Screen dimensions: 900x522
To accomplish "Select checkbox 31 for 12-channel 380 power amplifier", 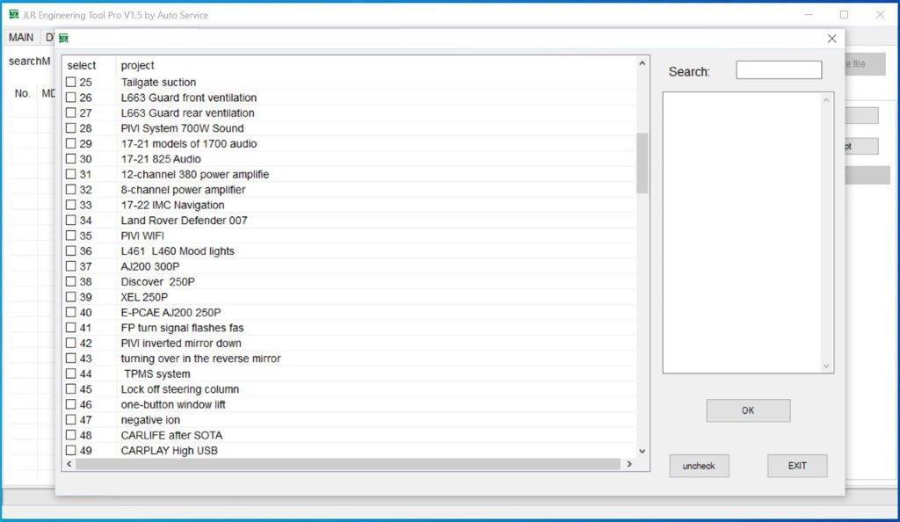I will [70, 174].
